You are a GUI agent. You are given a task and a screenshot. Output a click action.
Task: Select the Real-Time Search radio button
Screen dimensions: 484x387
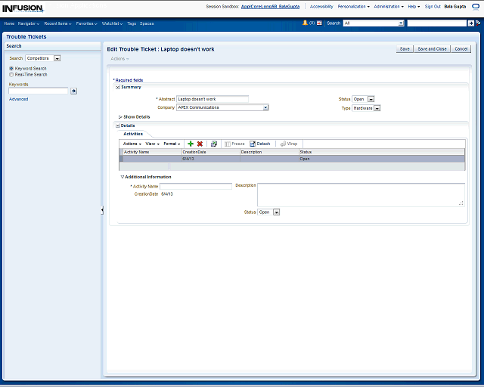(11, 75)
